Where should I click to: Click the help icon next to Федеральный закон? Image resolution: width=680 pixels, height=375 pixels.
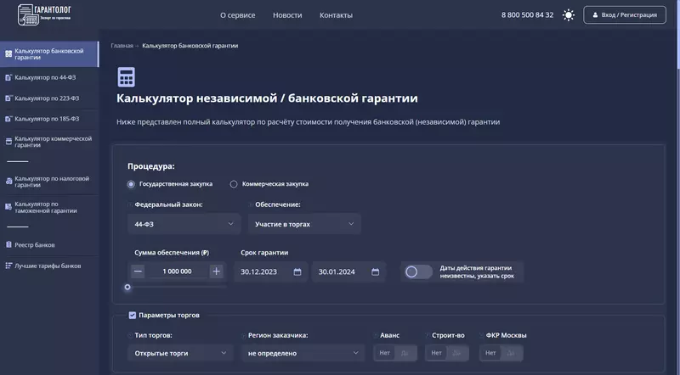(x=130, y=204)
